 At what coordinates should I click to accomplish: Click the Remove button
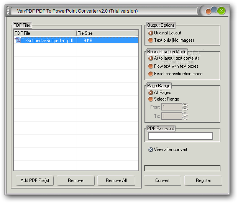click(x=76, y=180)
